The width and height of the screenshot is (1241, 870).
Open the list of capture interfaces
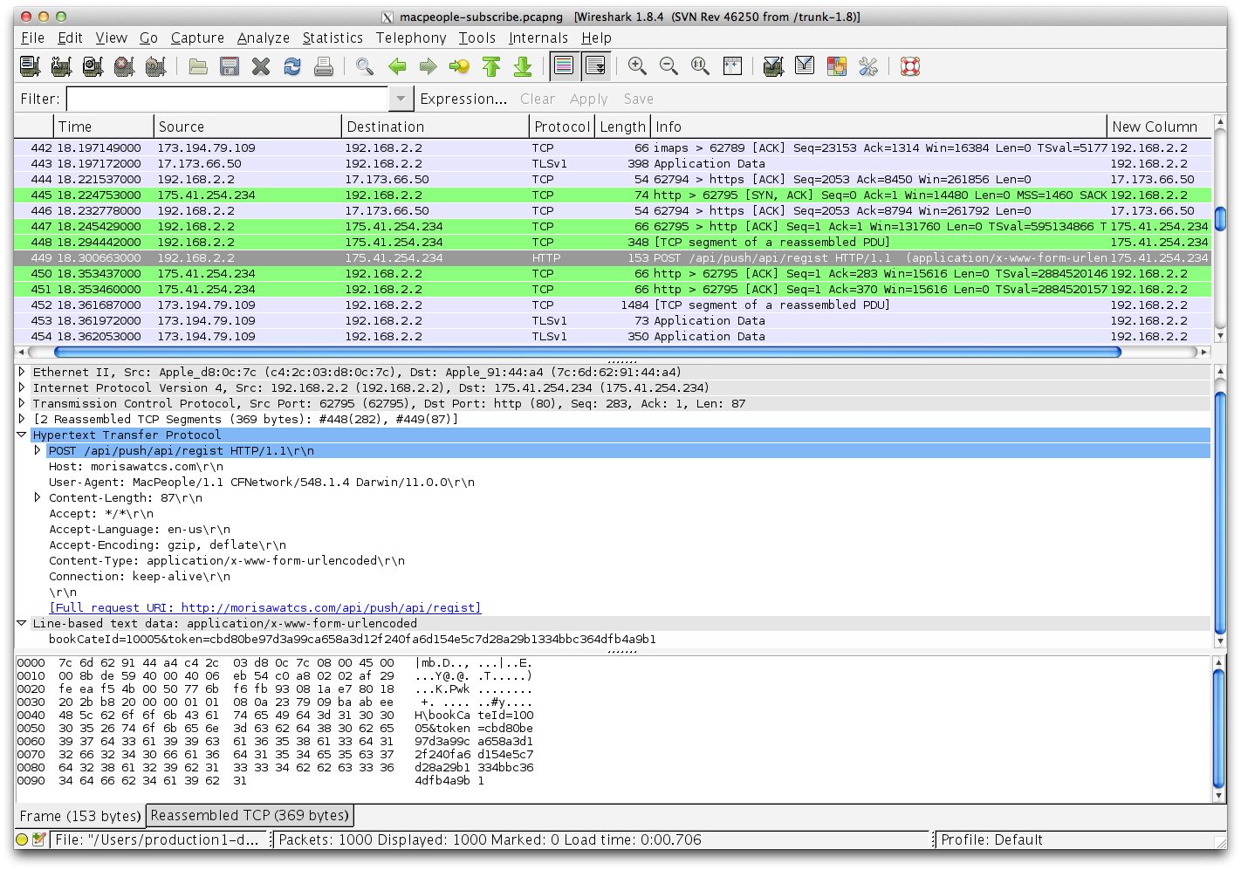tap(30, 66)
